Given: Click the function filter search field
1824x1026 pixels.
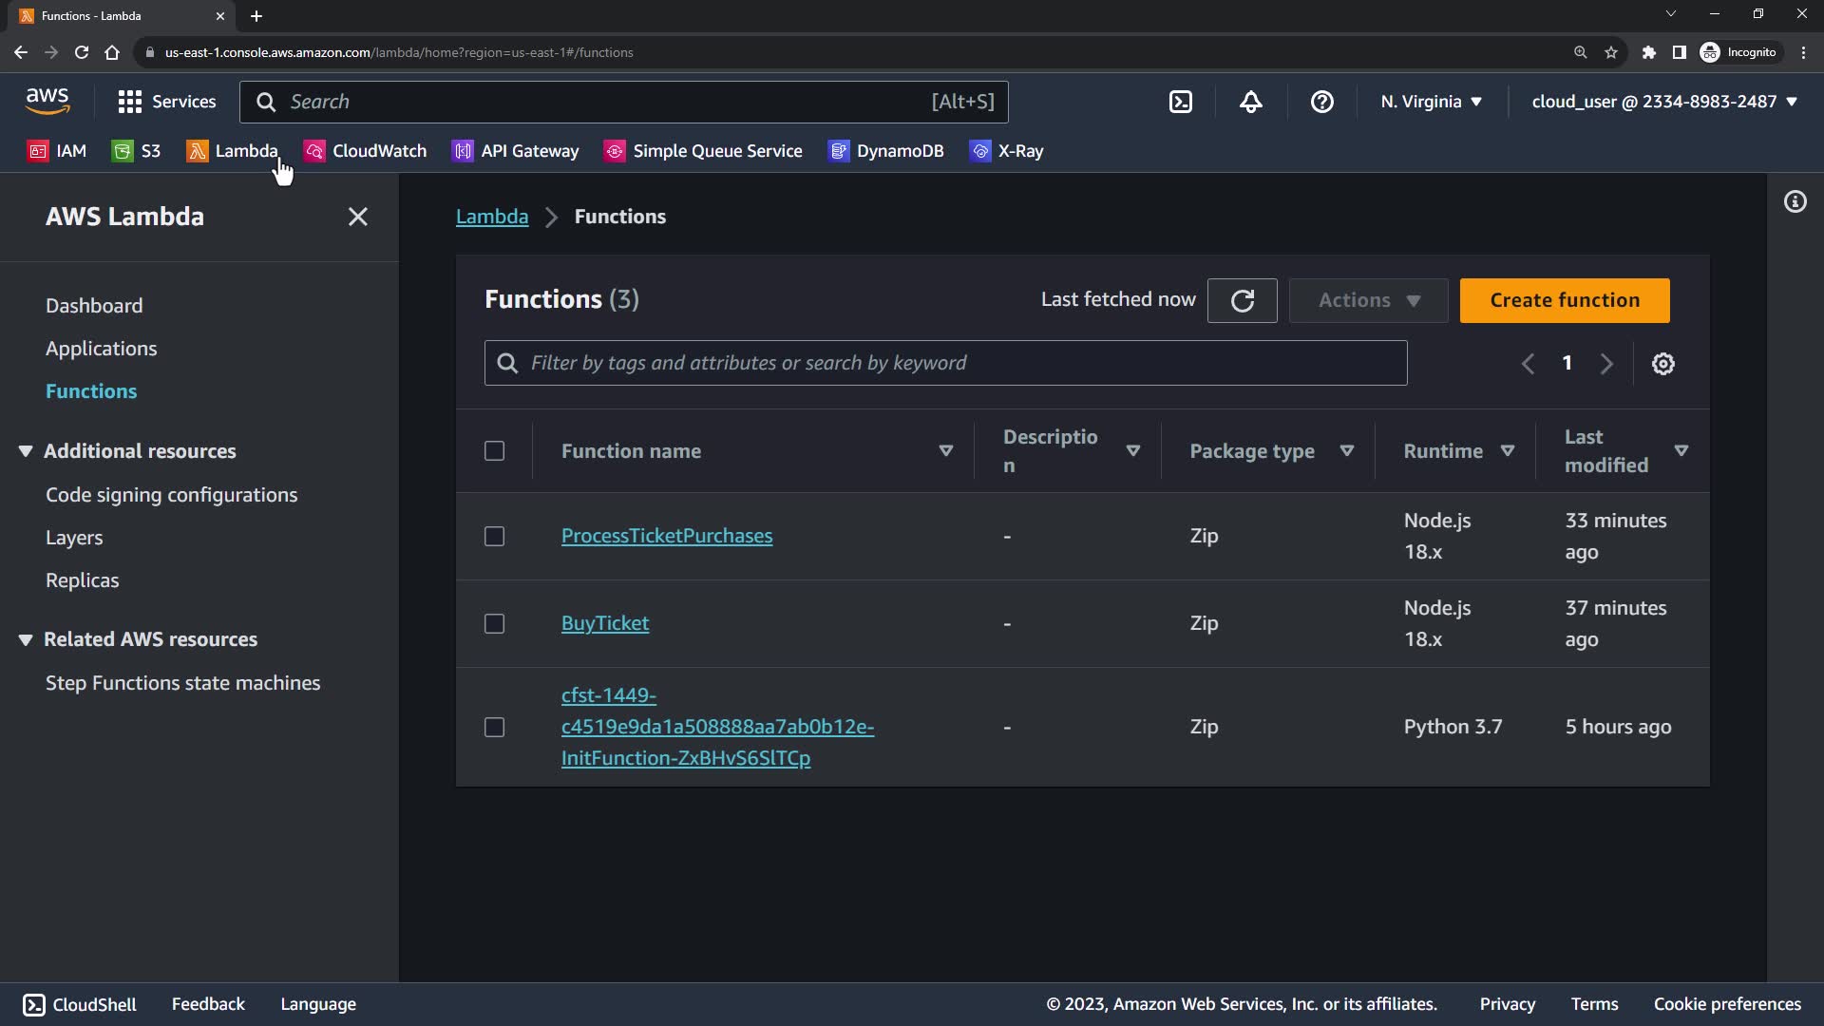Looking at the screenshot, I should pyautogui.click(x=945, y=363).
